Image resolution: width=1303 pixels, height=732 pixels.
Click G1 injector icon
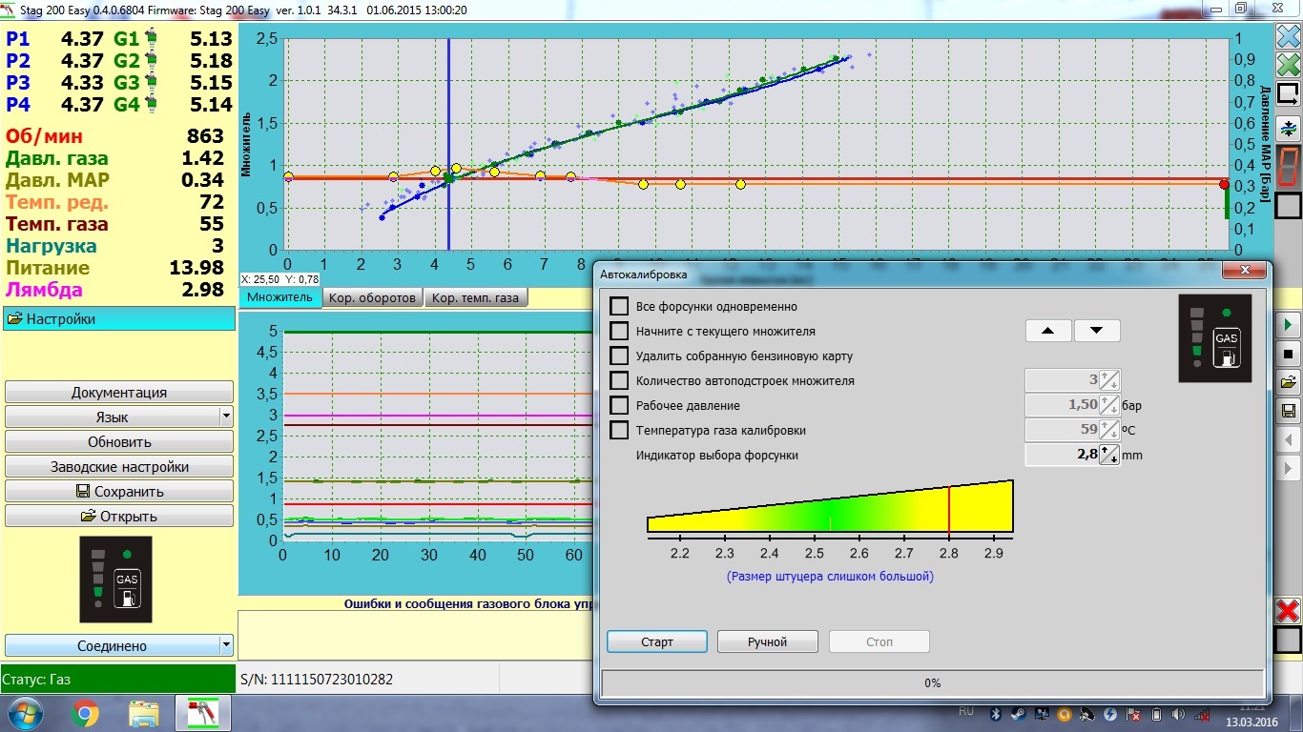pyautogui.click(x=150, y=39)
